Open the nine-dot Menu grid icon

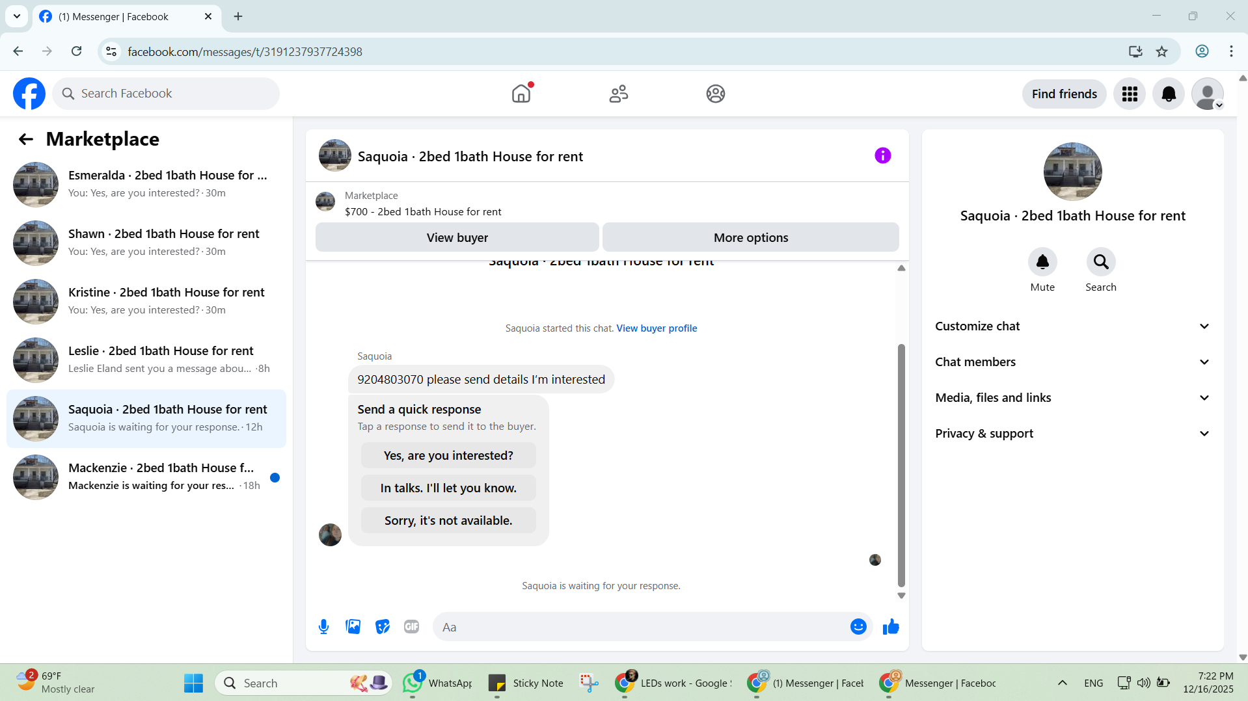1130,94
